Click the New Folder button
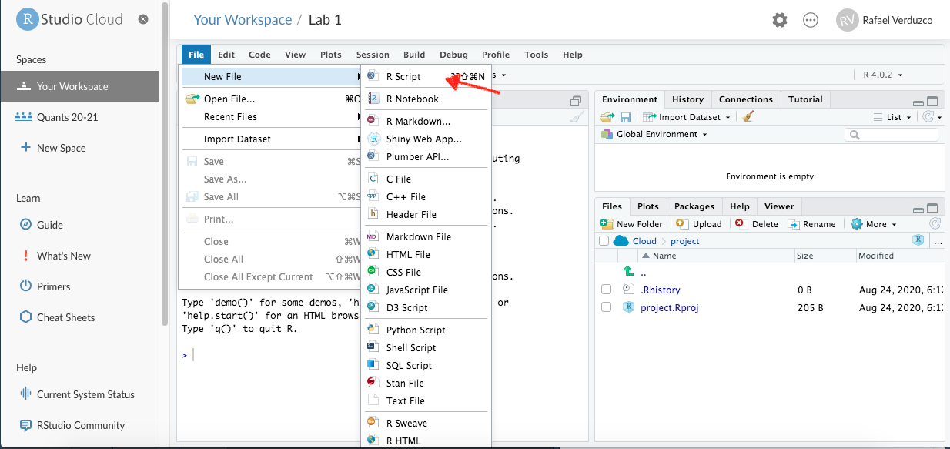This screenshot has height=449, width=950. point(632,224)
